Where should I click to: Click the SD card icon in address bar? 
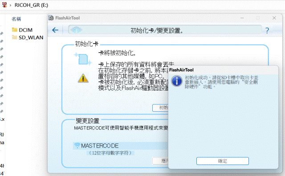(x=4, y=5)
